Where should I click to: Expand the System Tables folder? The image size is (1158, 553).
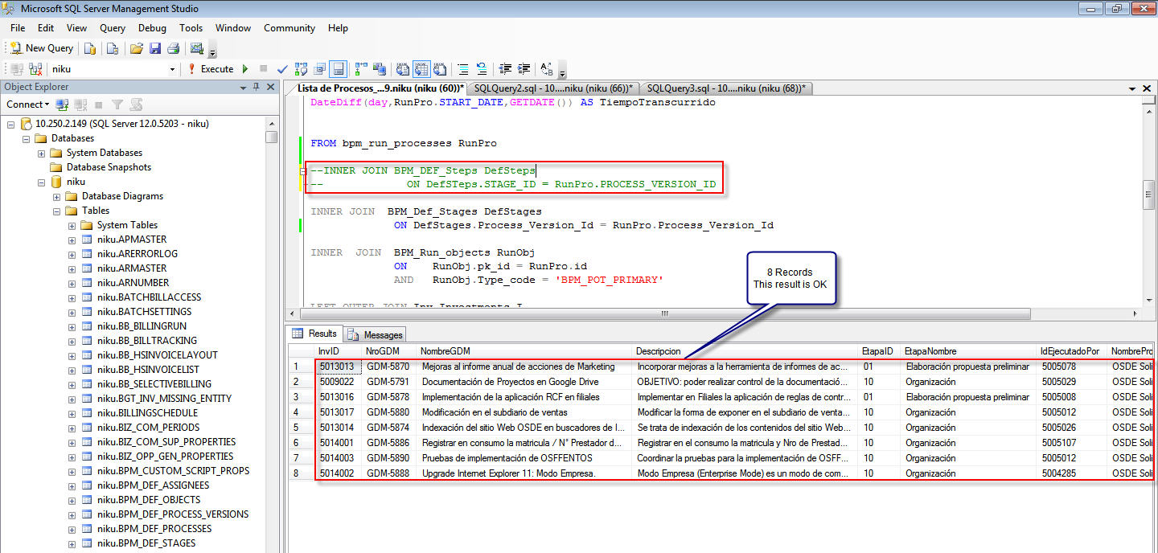(72, 225)
